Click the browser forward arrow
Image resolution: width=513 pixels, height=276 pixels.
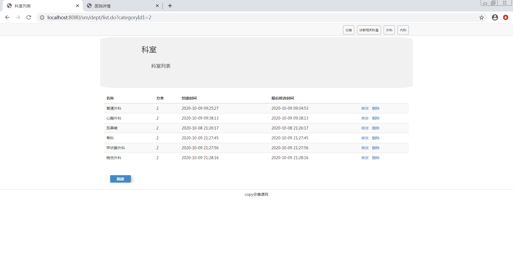click(x=18, y=17)
